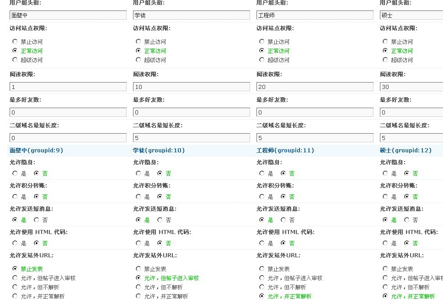Edit 最多好友数 field for 工程师
This screenshot has height=302, width=443.
coord(315,112)
